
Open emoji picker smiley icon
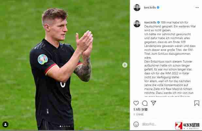coord(136,124)
